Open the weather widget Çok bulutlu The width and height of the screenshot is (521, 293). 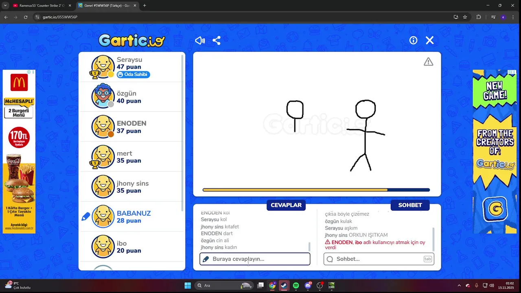click(18, 285)
